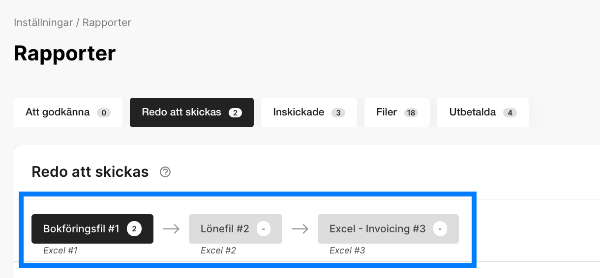Click the arrow before Excel - Invoicing #3
The height and width of the screenshot is (278, 600).
coord(300,229)
